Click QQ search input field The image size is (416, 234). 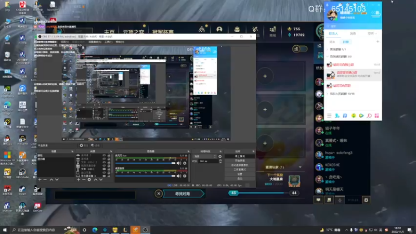[x=353, y=27]
